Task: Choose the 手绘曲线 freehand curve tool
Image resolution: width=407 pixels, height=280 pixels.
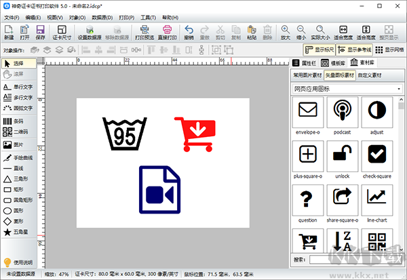Action: point(18,158)
